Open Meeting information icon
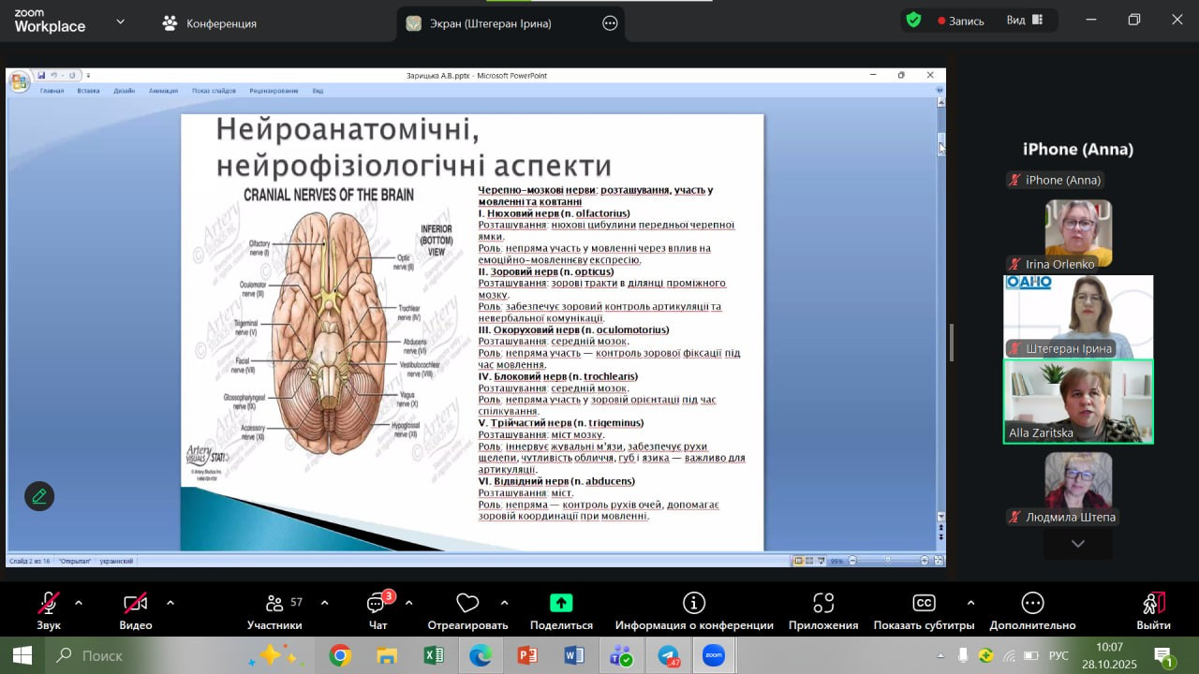Screen dimensions: 1199x674 [x=694, y=604]
